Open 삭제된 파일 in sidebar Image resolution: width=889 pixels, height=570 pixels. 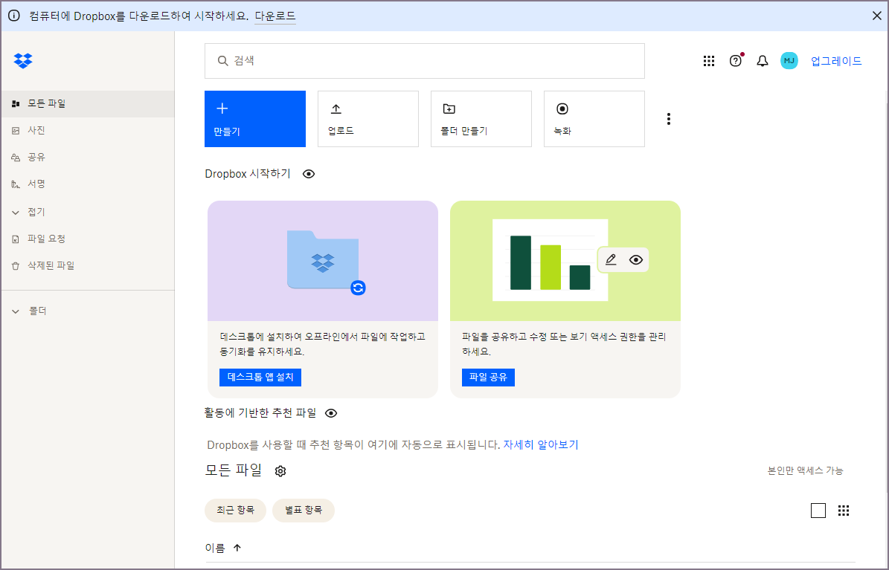coord(88,265)
